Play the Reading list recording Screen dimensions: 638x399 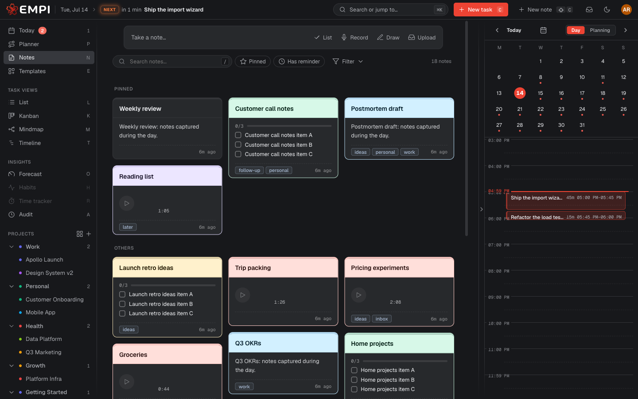127,203
